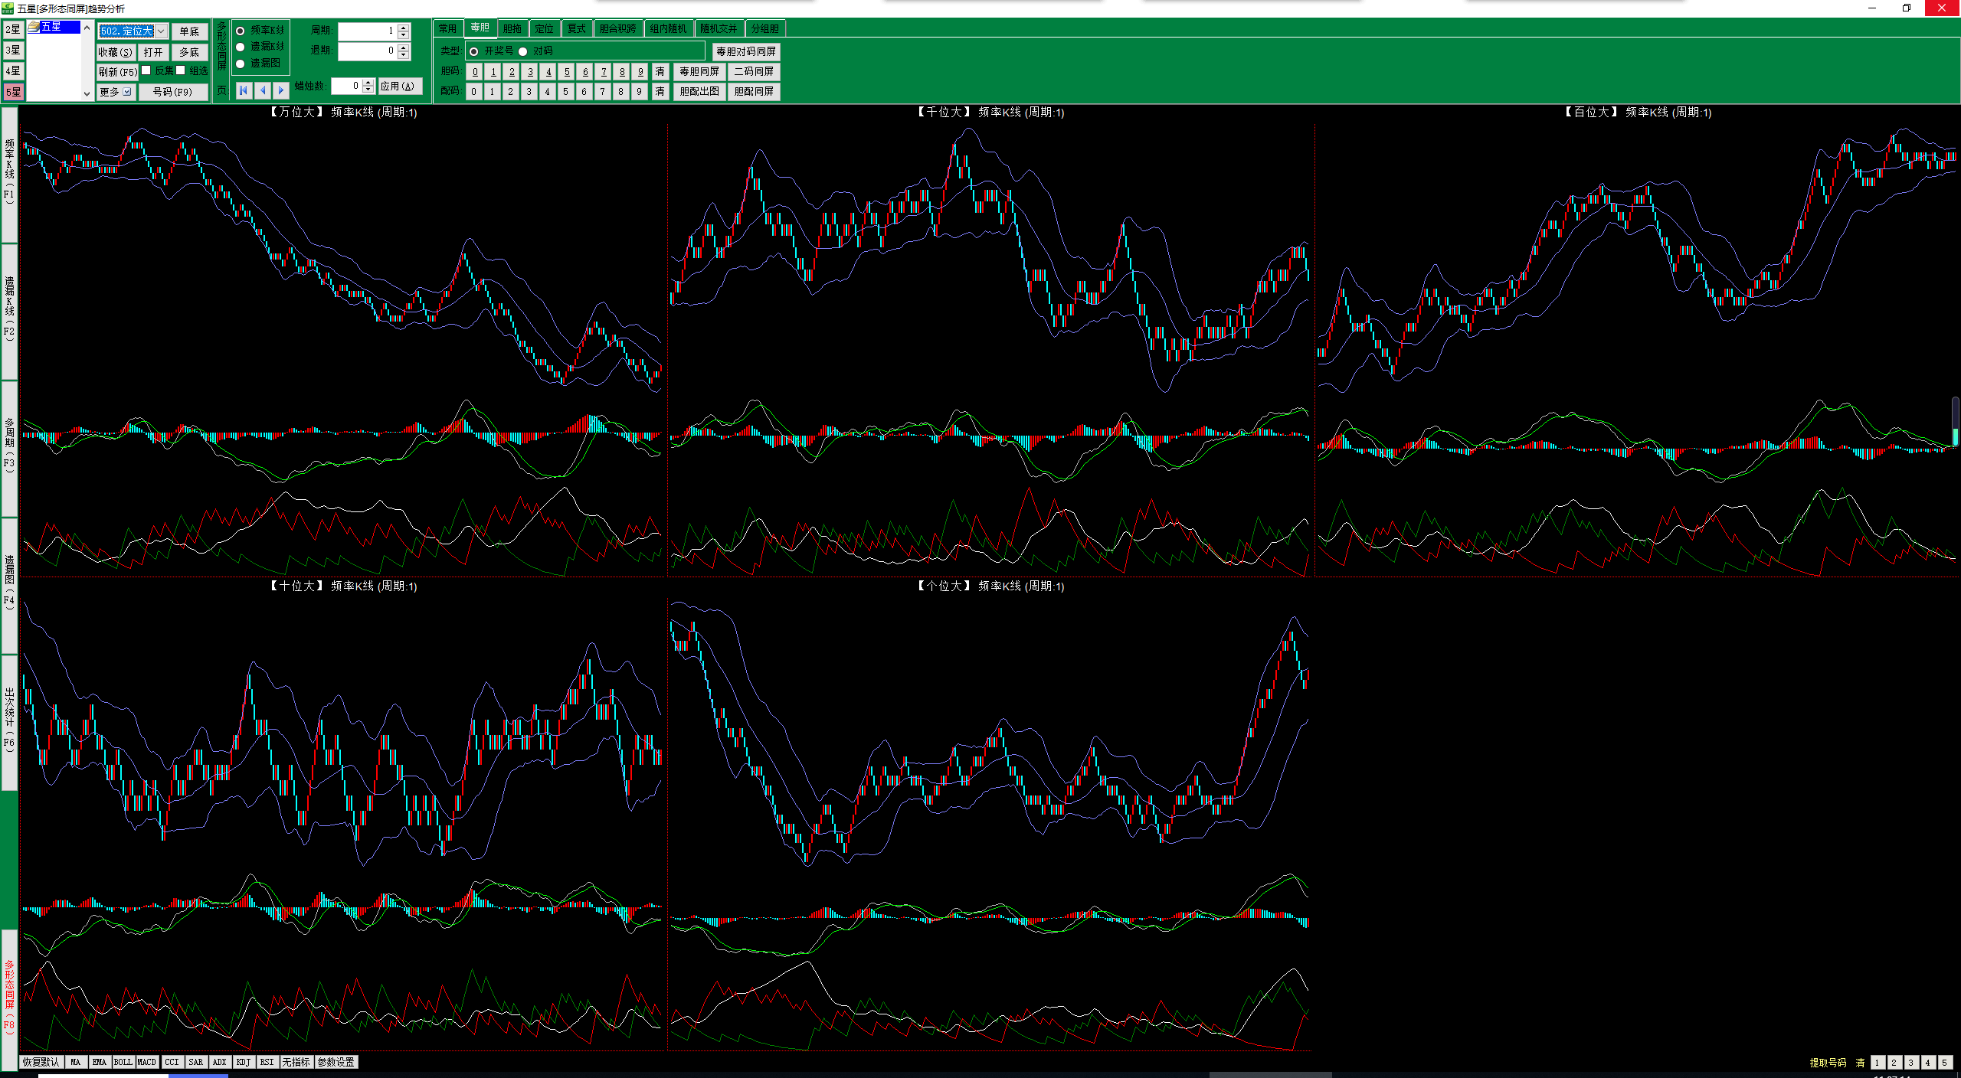Select the 五星 folder item in list
The image size is (1961, 1078).
(x=51, y=27)
